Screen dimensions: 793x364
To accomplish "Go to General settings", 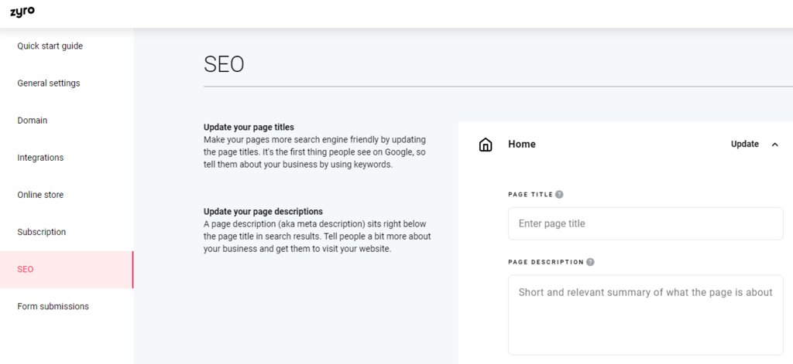I will (x=49, y=83).
